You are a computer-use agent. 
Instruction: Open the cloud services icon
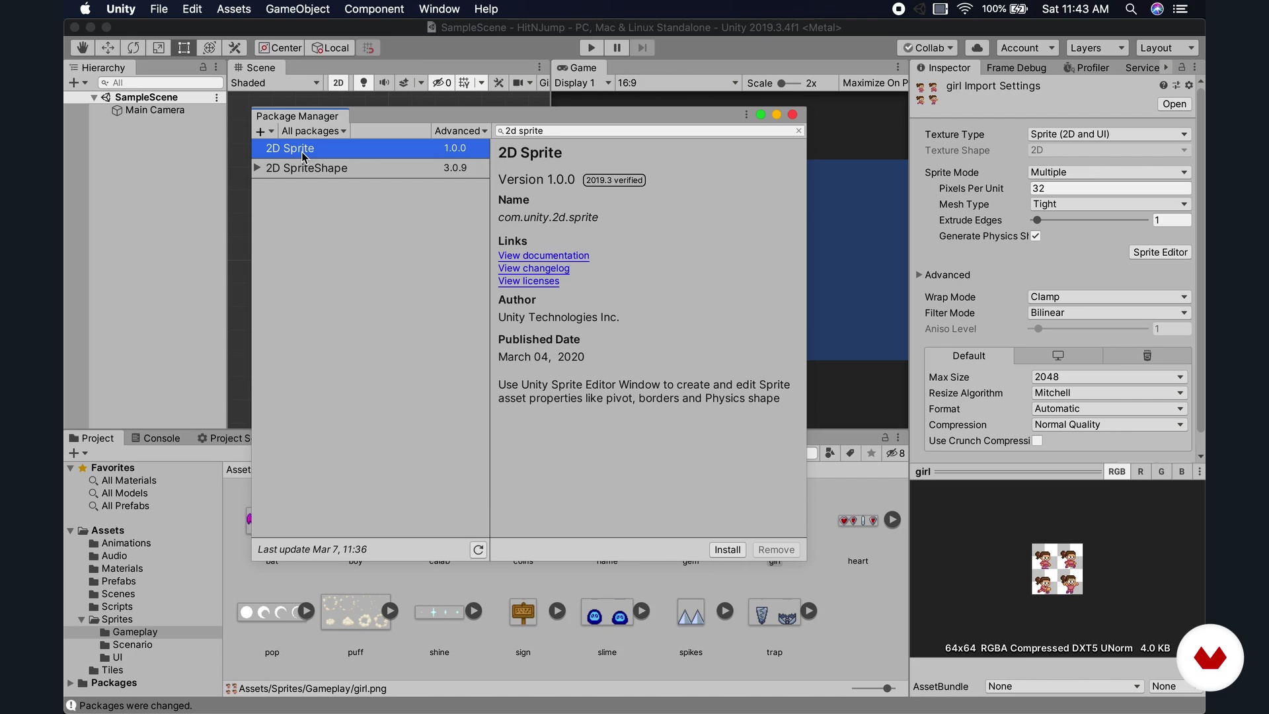[x=977, y=48]
